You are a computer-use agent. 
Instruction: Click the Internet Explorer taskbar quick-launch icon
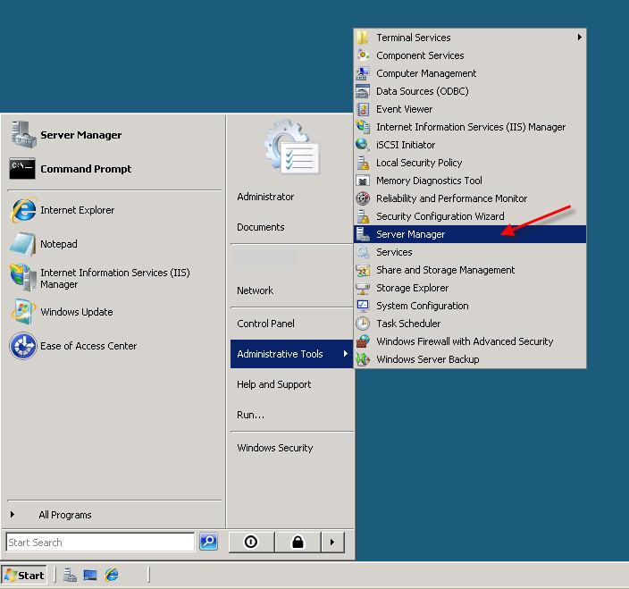pos(112,575)
